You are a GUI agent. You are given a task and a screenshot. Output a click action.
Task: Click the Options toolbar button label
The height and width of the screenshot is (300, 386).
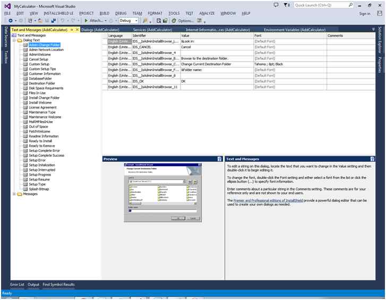pyautogui.click(x=186, y=21)
